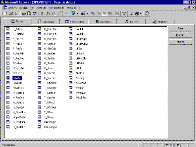Image resolution: width=196 pixels, height=147 pixels.
Task: Open the Herramientas menu
Action: (x=56, y=8)
